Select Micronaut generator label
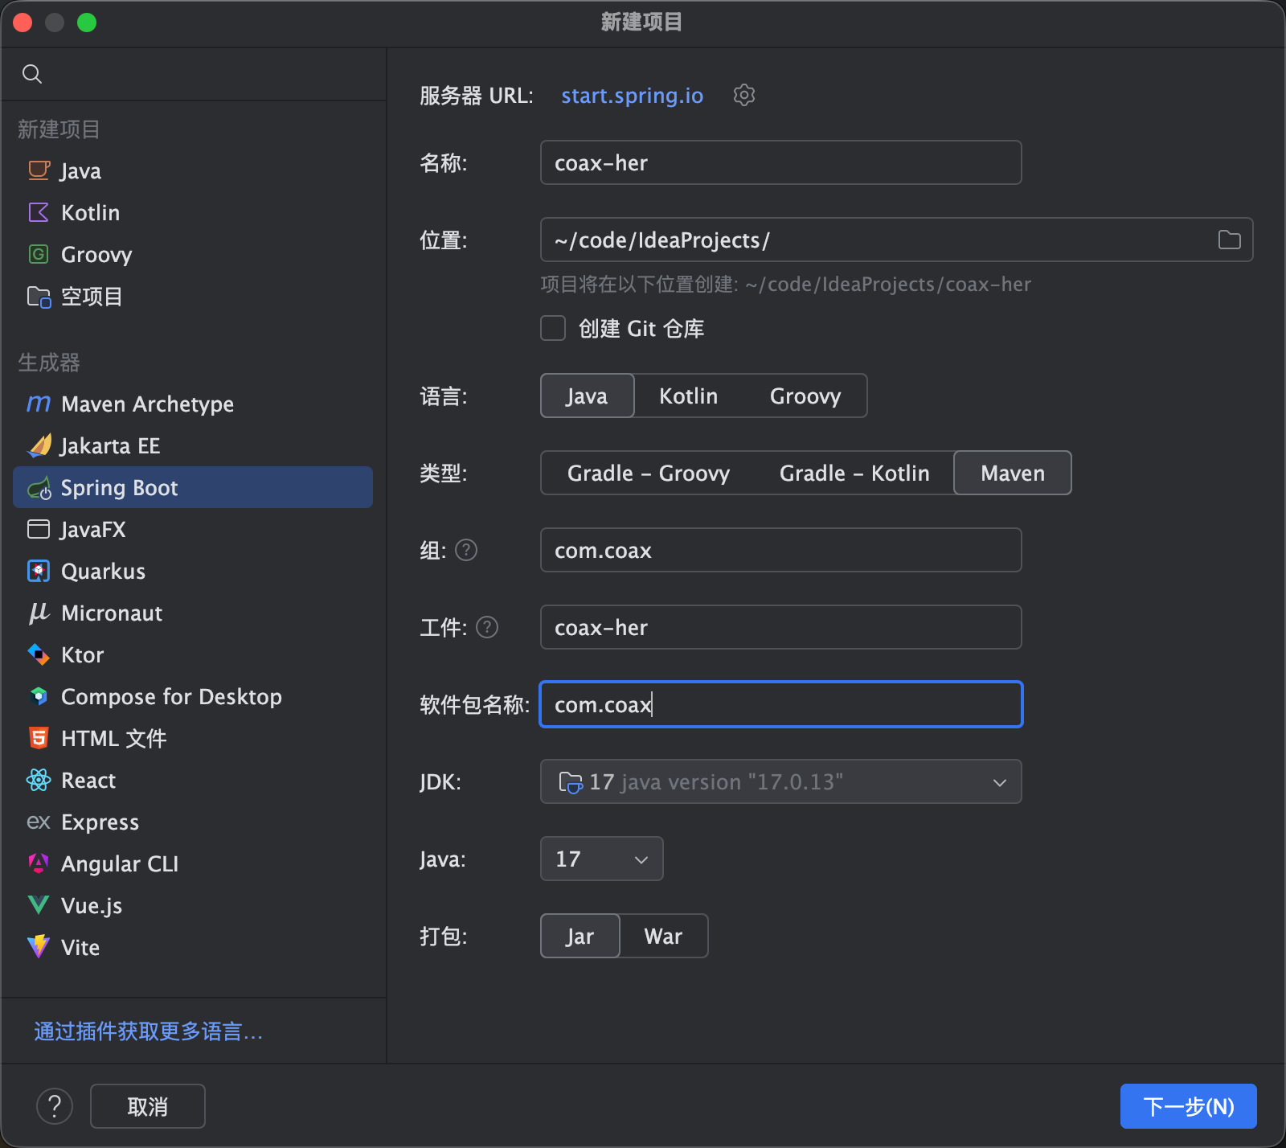Viewport: 1286px width, 1148px height. tap(112, 613)
